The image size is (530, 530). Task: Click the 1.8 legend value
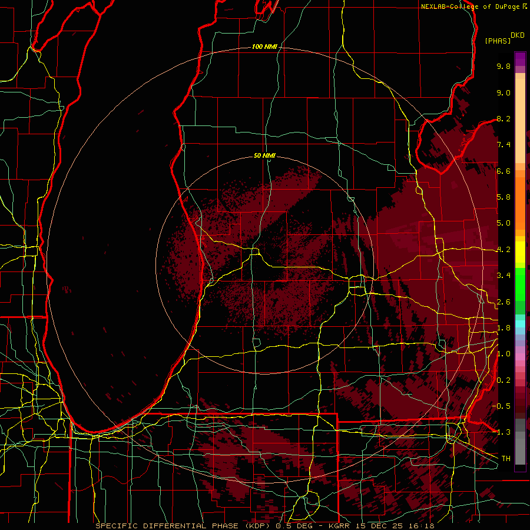click(503, 328)
